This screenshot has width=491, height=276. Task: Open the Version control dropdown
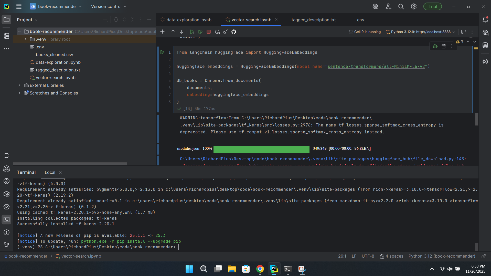click(x=109, y=6)
